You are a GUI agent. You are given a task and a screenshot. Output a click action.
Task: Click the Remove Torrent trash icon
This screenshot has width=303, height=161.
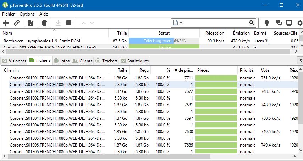[x=44, y=23]
